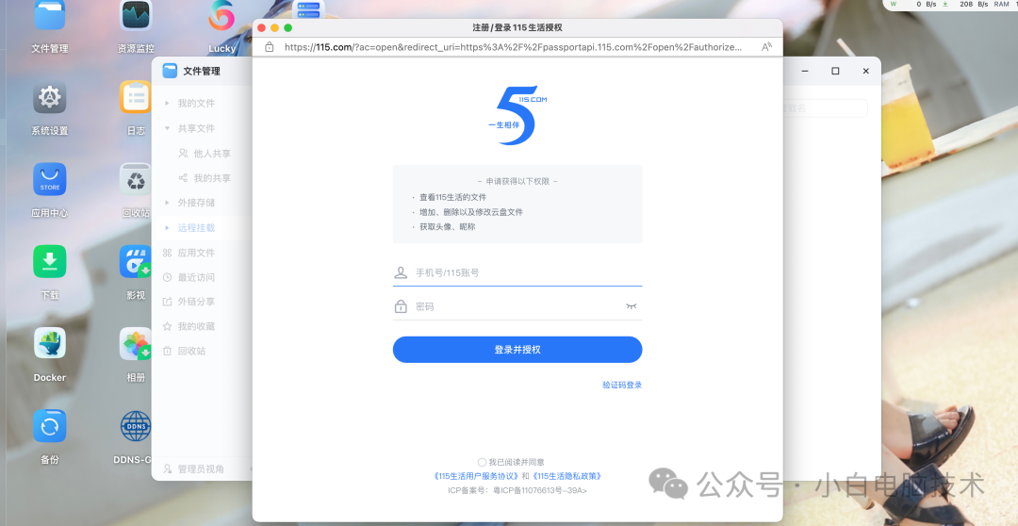Open 系统设置 gear icon on desktop
The height and width of the screenshot is (526, 1018).
50,97
